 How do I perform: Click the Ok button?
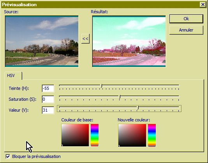click(x=186, y=19)
